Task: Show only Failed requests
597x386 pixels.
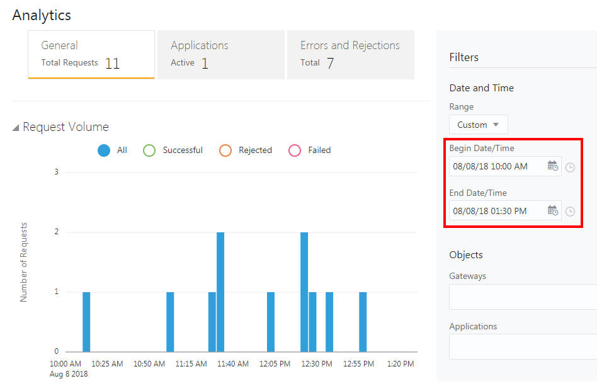Action: click(295, 150)
